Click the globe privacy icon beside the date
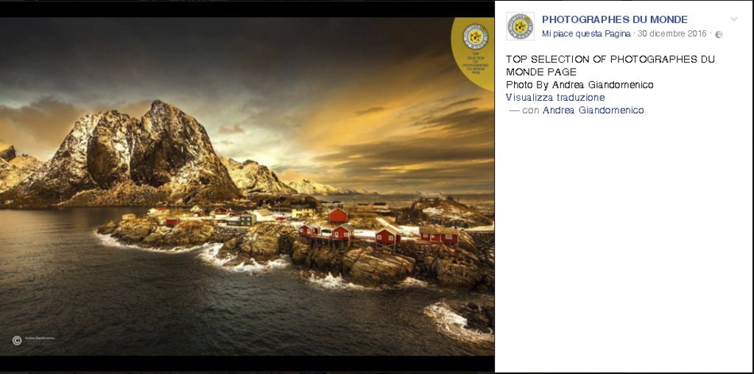 (719, 35)
